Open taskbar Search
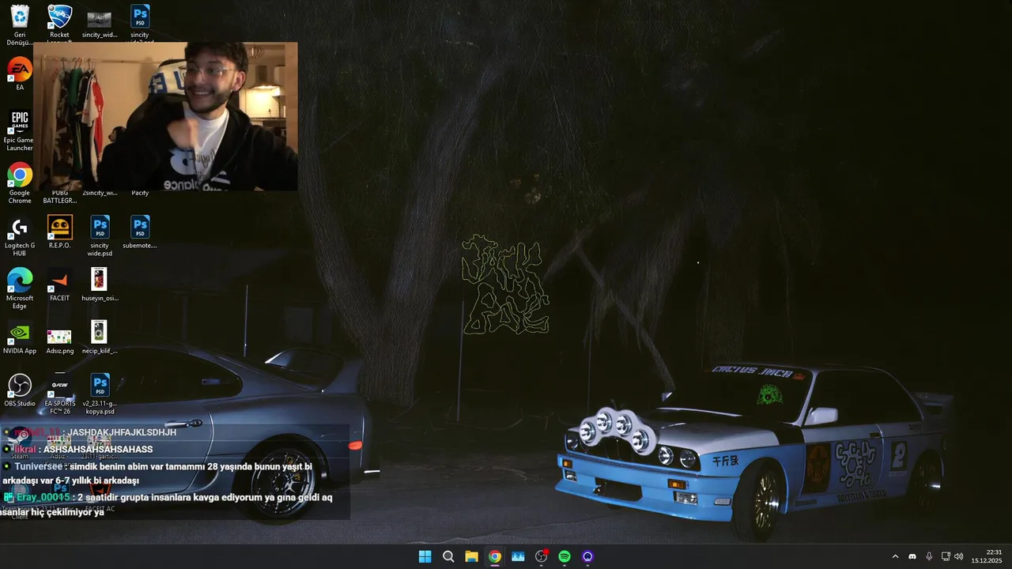The width and height of the screenshot is (1012, 569). (448, 556)
